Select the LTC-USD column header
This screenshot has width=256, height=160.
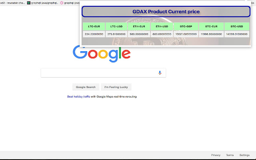(x=116, y=26)
